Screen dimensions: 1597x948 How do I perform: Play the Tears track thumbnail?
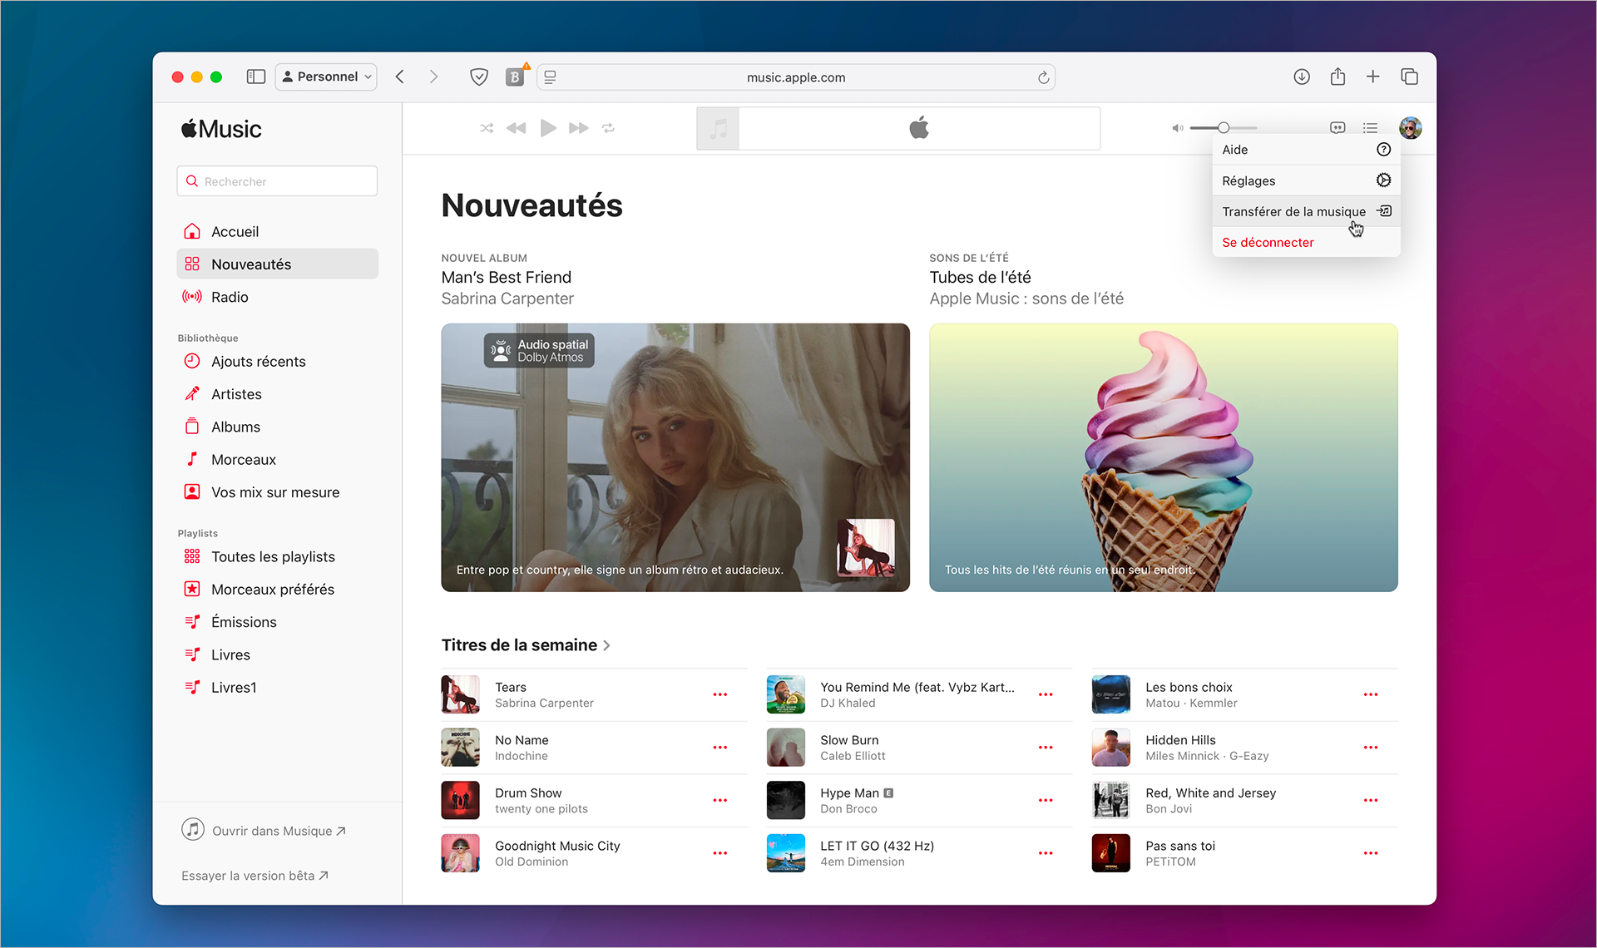461,694
